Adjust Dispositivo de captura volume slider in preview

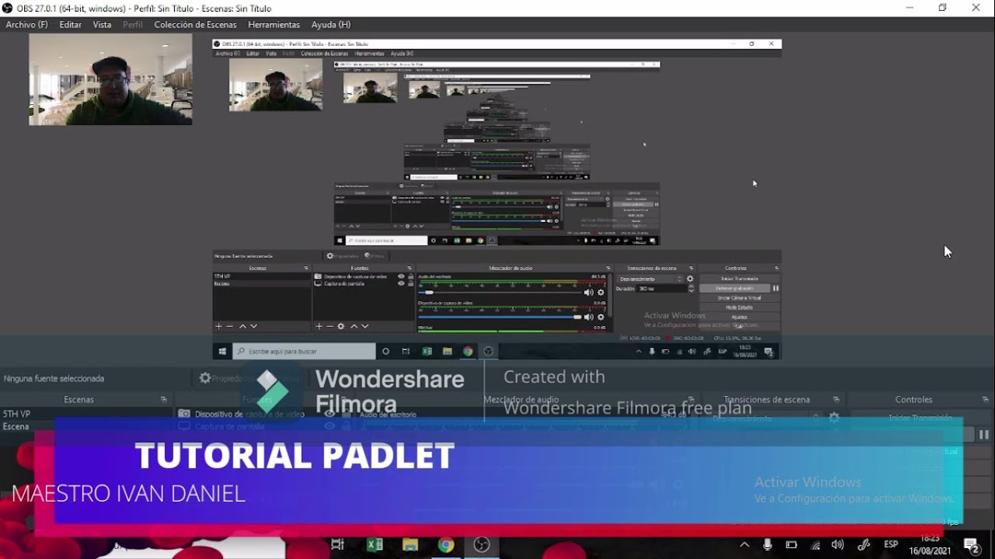pyautogui.click(x=500, y=317)
